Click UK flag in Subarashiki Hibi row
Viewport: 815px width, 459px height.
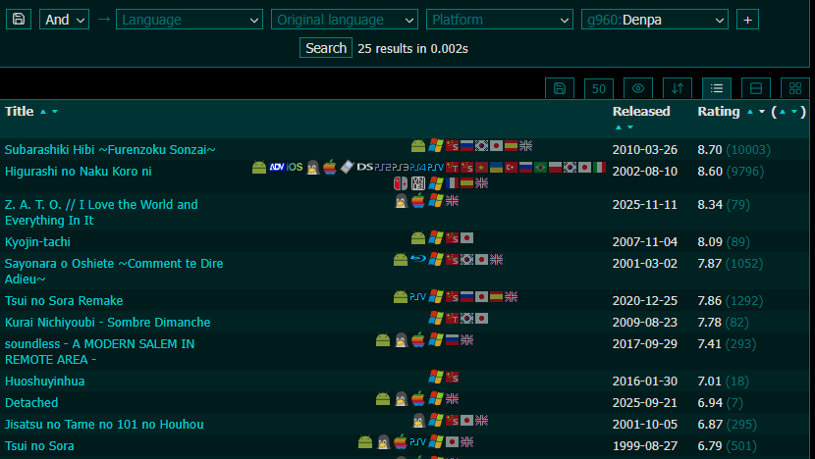pos(526,146)
